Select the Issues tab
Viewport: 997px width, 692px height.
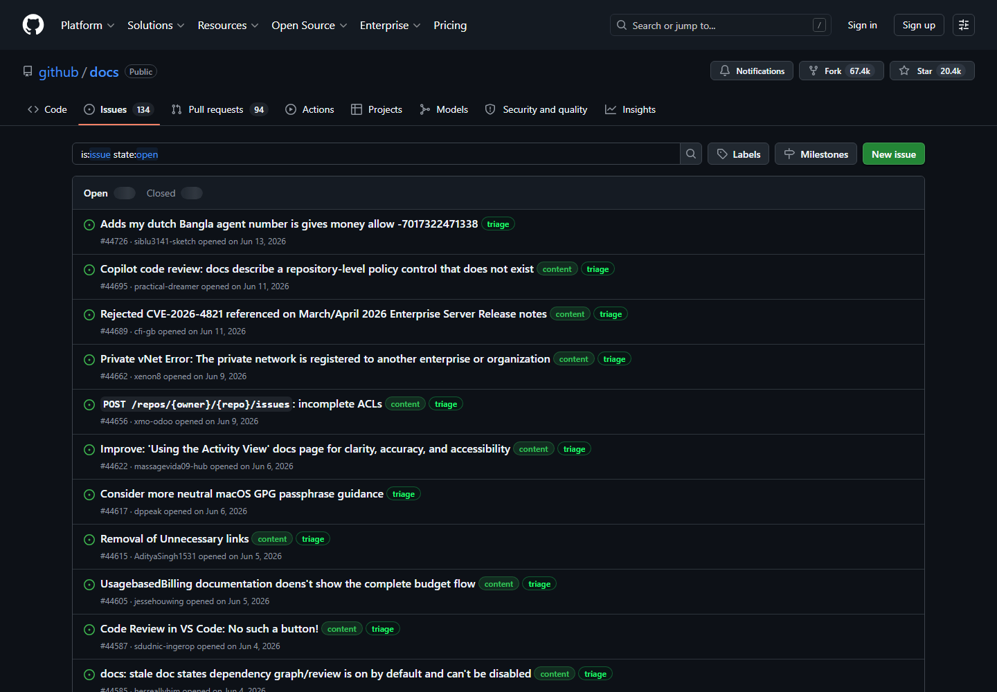119,109
